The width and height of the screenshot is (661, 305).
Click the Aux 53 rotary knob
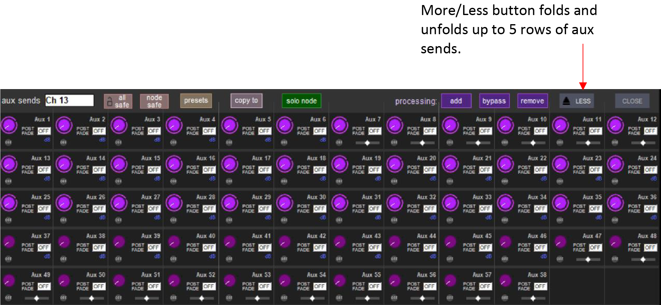coord(230,281)
